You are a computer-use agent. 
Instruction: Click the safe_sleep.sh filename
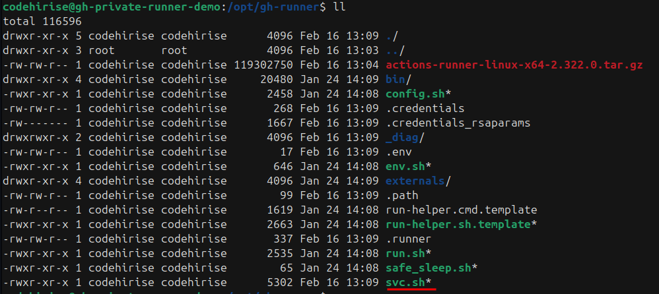[429, 268]
